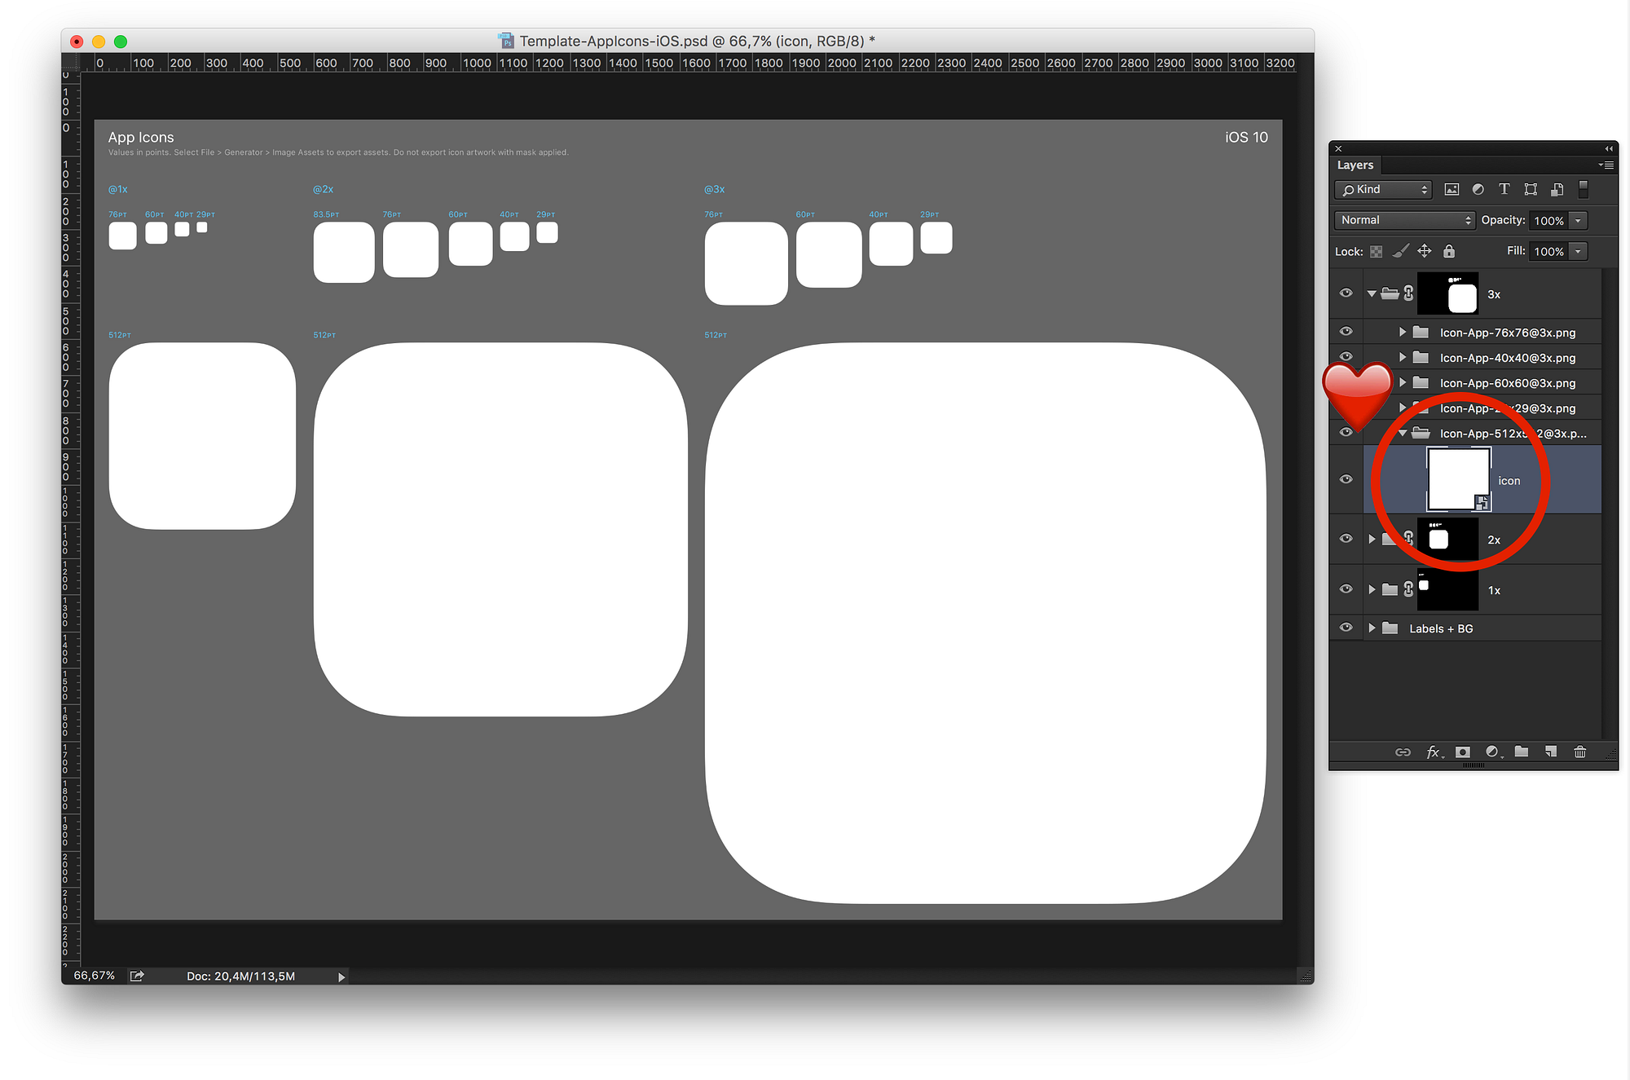Create new adjustment layer icon
Image resolution: width=1630 pixels, height=1080 pixels.
pos(1492,752)
